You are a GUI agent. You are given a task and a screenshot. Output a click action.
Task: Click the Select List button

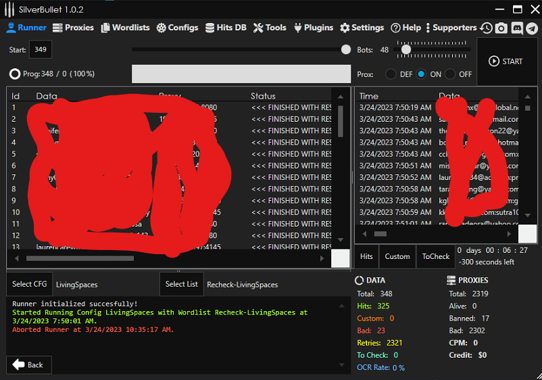(182, 284)
